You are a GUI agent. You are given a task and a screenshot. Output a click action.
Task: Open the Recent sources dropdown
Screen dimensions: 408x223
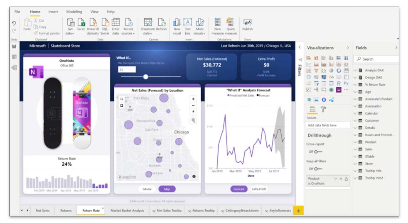point(128,26)
